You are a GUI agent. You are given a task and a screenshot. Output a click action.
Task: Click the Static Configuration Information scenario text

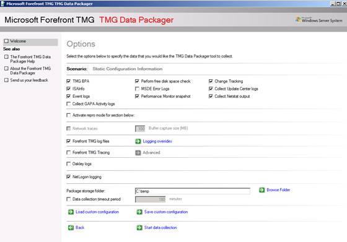click(x=128, y=69)
